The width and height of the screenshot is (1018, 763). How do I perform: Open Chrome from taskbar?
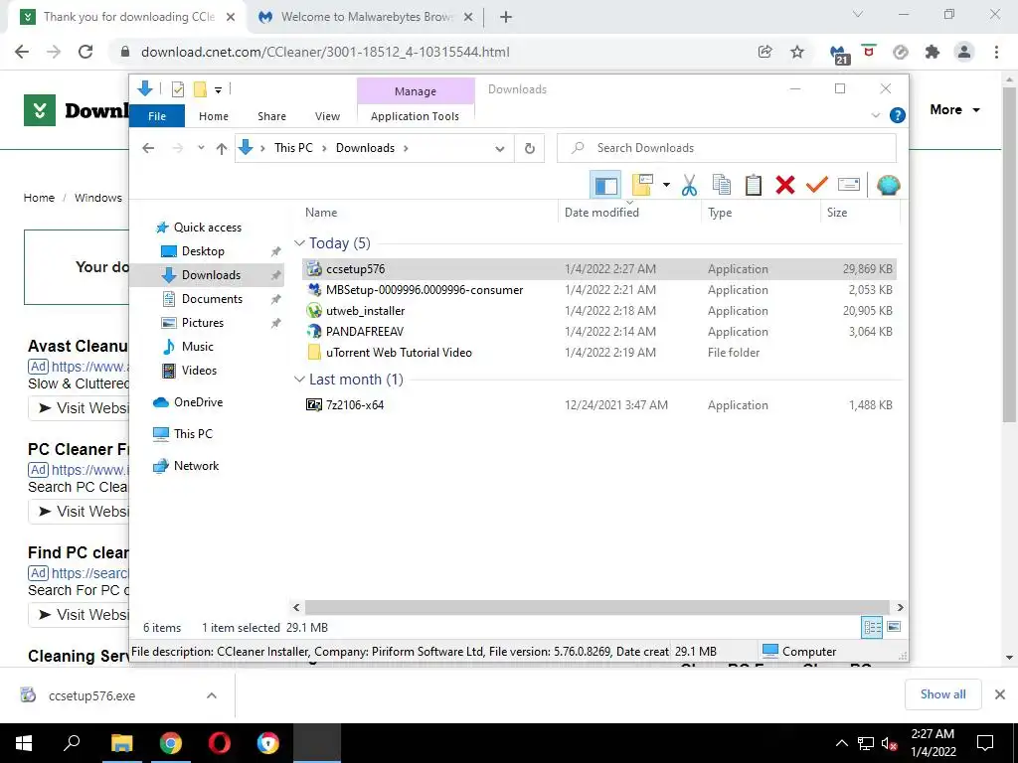(171, 743)
